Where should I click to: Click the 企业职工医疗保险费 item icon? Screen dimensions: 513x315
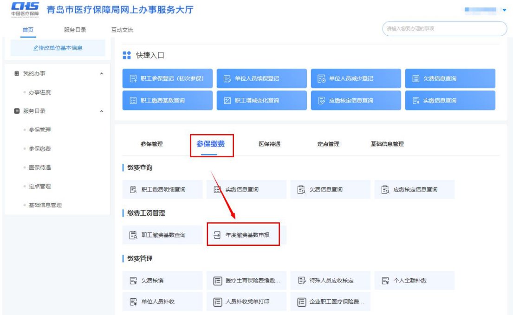[x=302, y=302]
